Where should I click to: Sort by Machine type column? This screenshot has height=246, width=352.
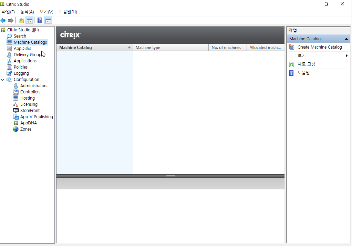(x=170, y=48)
